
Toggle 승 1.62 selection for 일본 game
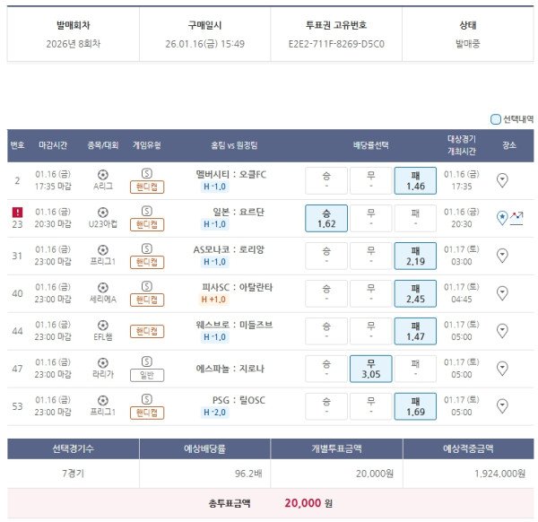(326, 218)
